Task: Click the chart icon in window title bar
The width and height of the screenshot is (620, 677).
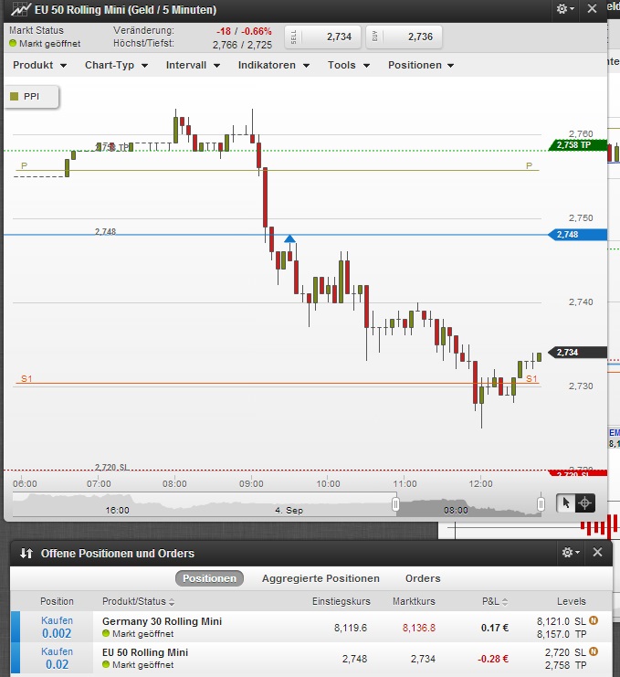Action: (x=16, y=10)
